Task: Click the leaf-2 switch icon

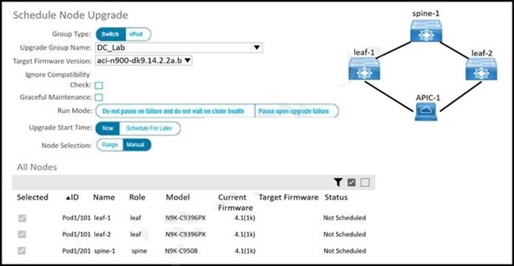Action: coord(481,69)
